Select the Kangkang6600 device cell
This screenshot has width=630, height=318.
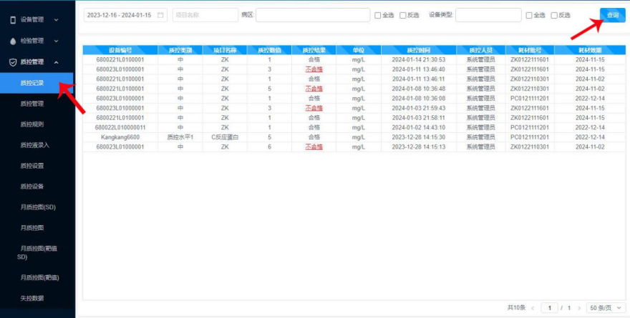tap(120, 137)
